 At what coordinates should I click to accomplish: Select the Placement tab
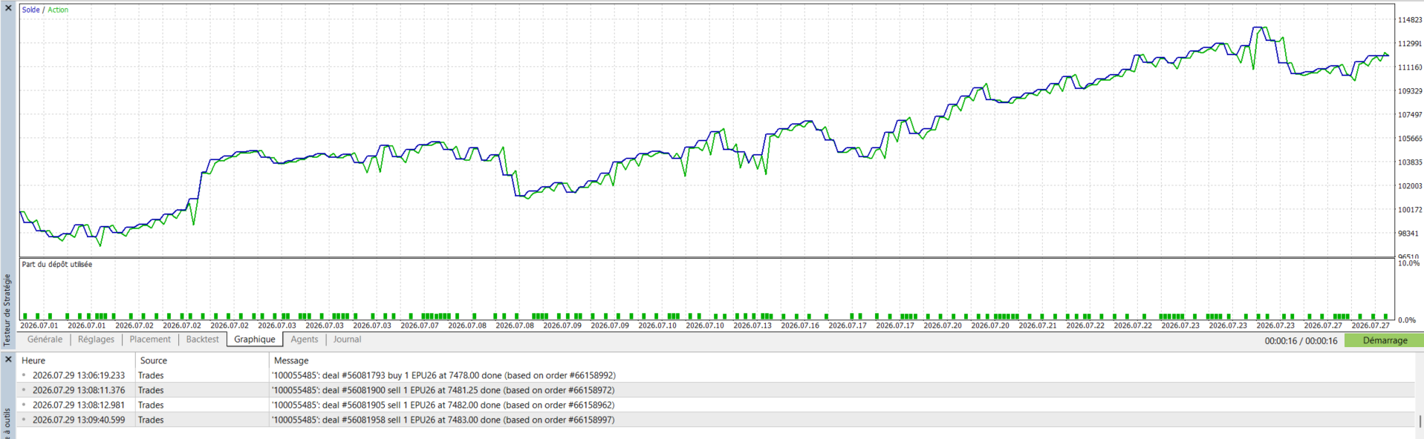coord(150,340)
